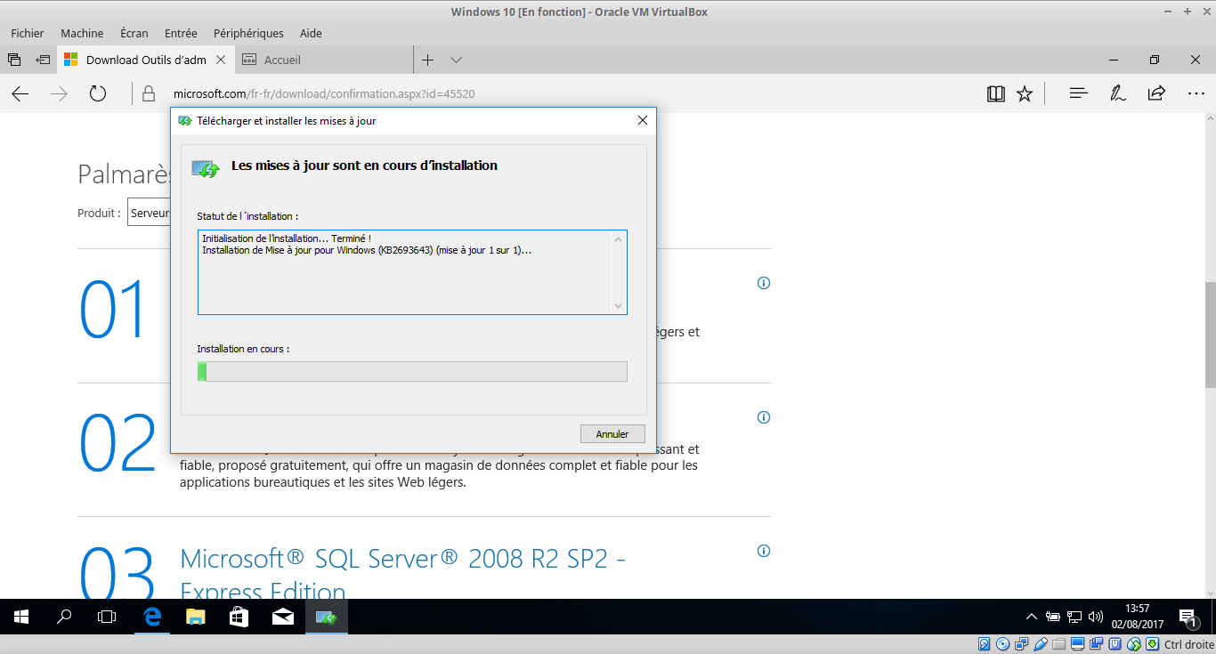Click VirtualBox USB status icon
The image size is (1216, 654).
pyautogui.click(x=1041, y=644)
